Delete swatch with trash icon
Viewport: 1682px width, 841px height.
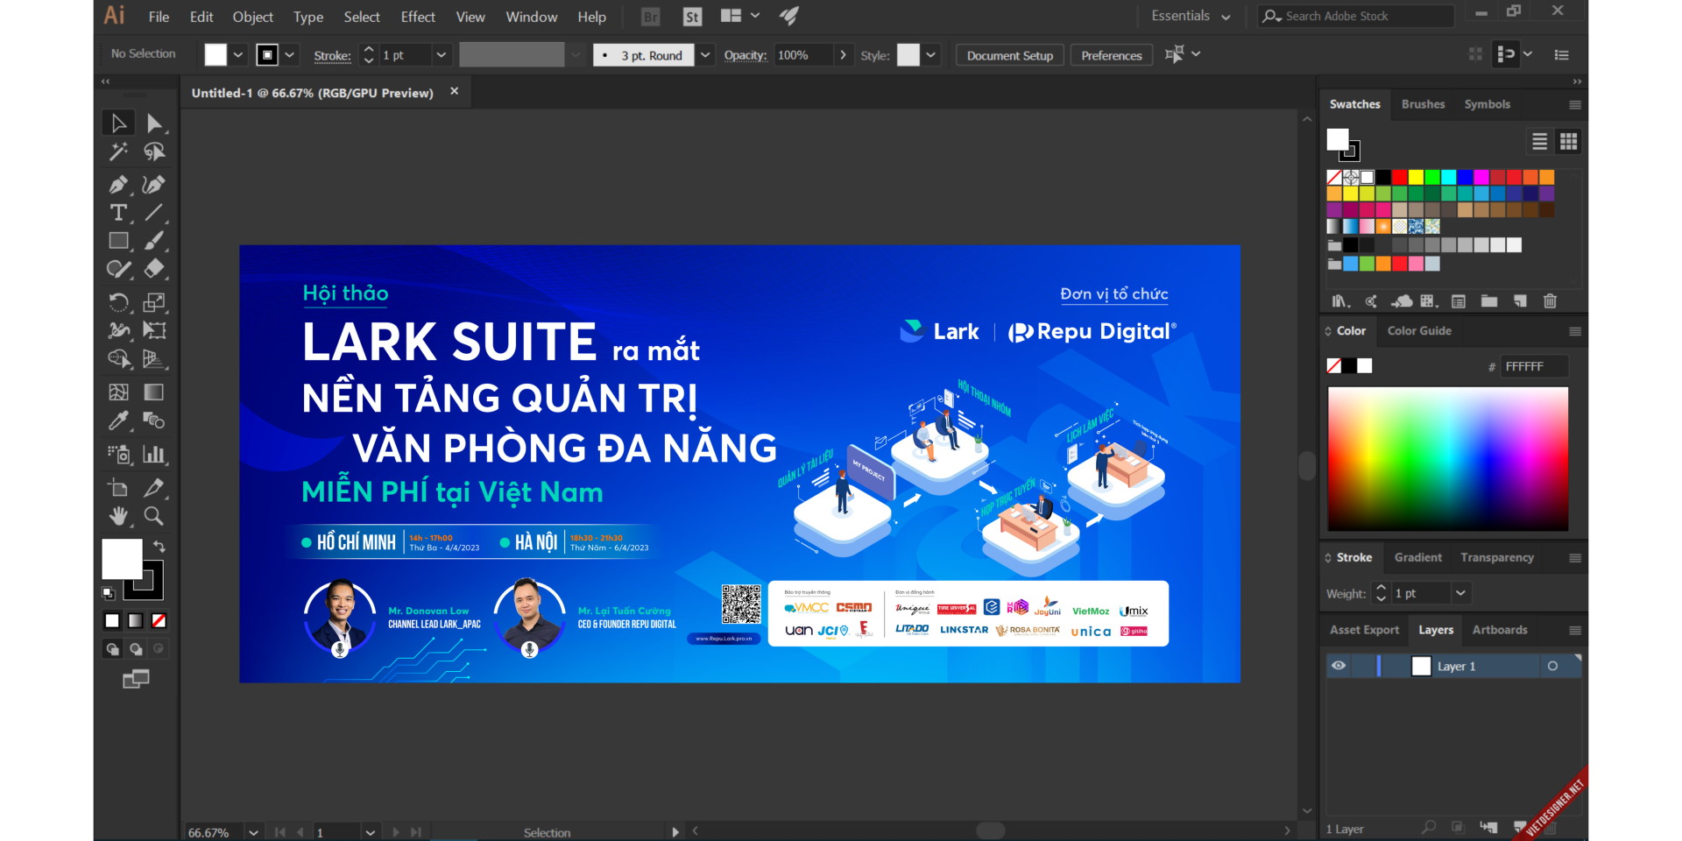coord(1550,301)
